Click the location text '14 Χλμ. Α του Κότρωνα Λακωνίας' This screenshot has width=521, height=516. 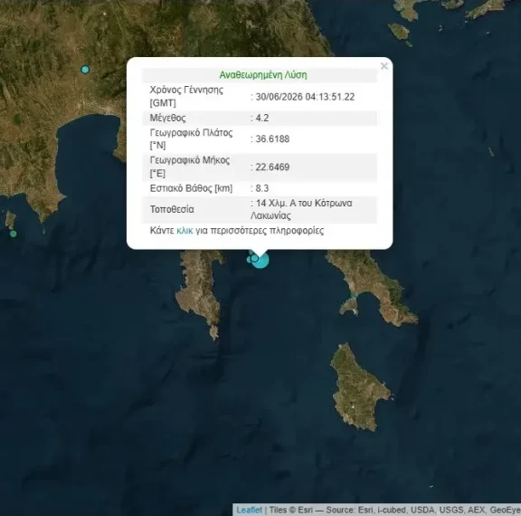click(x=302, y=209)
